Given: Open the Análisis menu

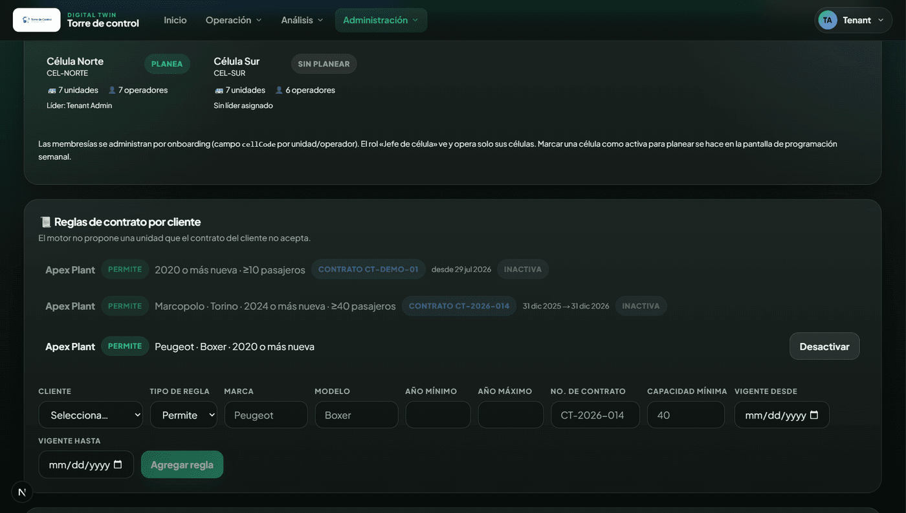Looking at the screenshot, I should pyautogui.click(x=302, y=20).
